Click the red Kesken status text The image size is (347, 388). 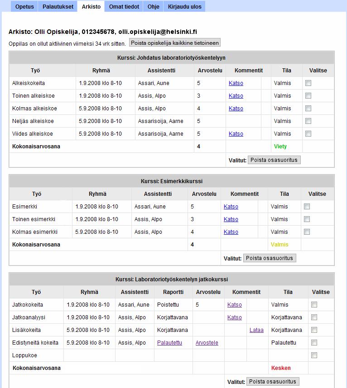[281, 368]
